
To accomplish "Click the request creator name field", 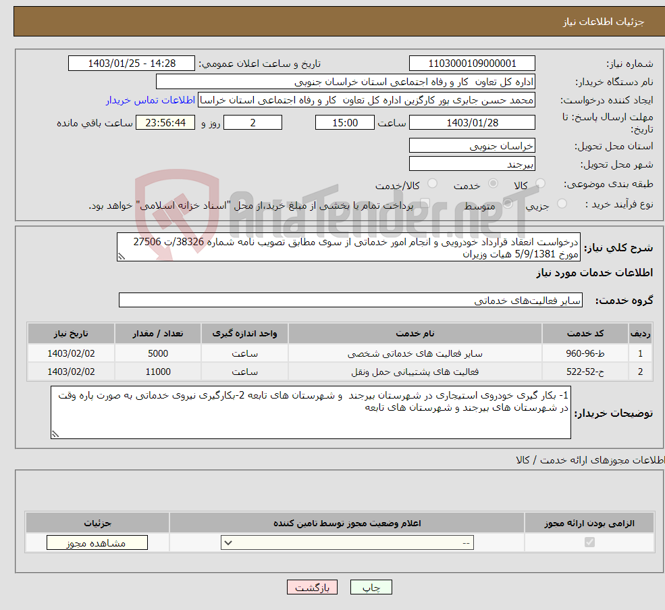I will click(x=367, y=100).
